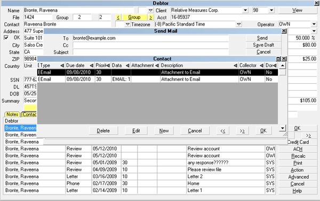Close the Send Mail dialog
Viewport: 320px width, 201px height.
point(284,31)
